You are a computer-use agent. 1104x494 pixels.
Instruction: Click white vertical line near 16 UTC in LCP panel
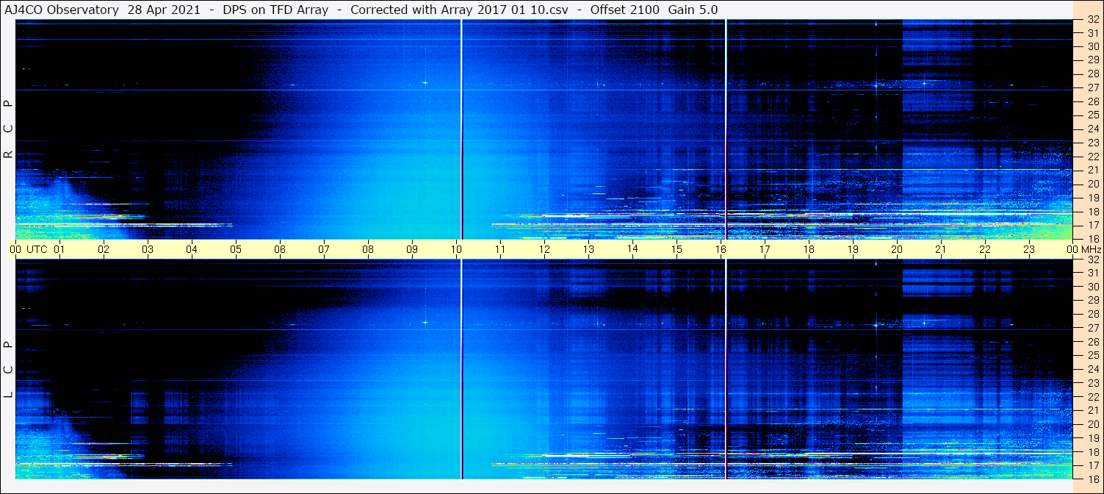point(726,369)
